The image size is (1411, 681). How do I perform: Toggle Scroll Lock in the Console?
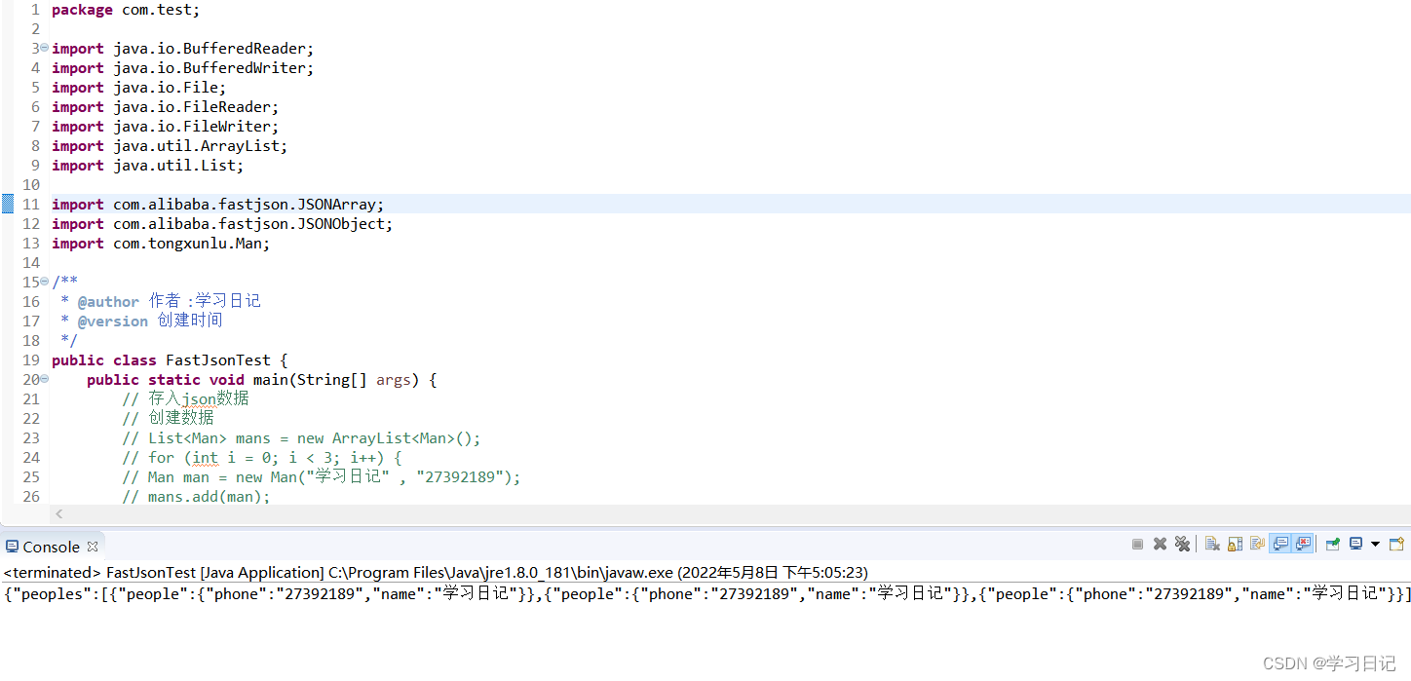[1235, 544]
